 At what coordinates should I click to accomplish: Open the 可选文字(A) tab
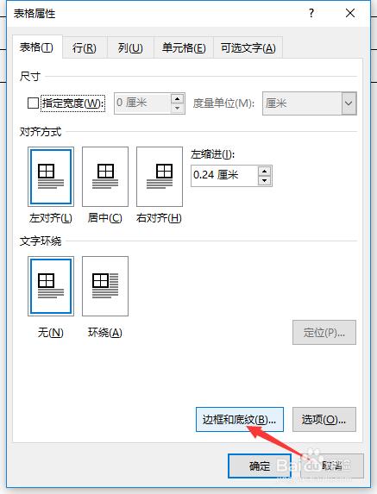click(x=248, y=48)
